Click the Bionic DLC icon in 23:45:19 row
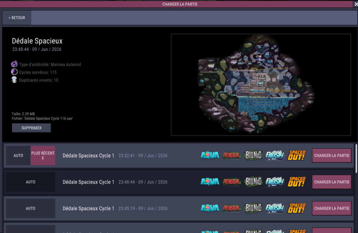This screenshot has width=358, height=233. (253, 208)
